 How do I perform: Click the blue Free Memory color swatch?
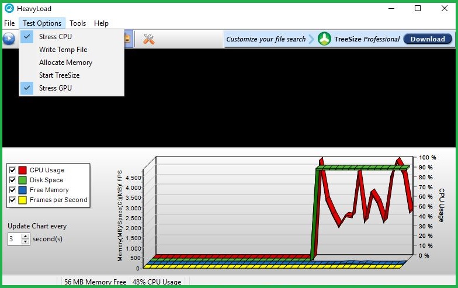click(x=22, y=190)
